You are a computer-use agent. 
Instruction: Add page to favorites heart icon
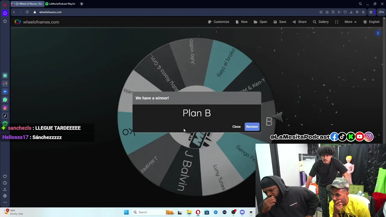pos(345,12)
